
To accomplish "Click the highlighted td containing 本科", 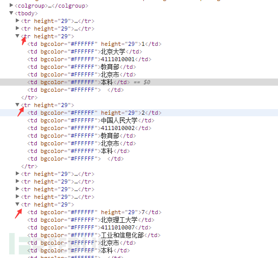I will pos(79,82).
